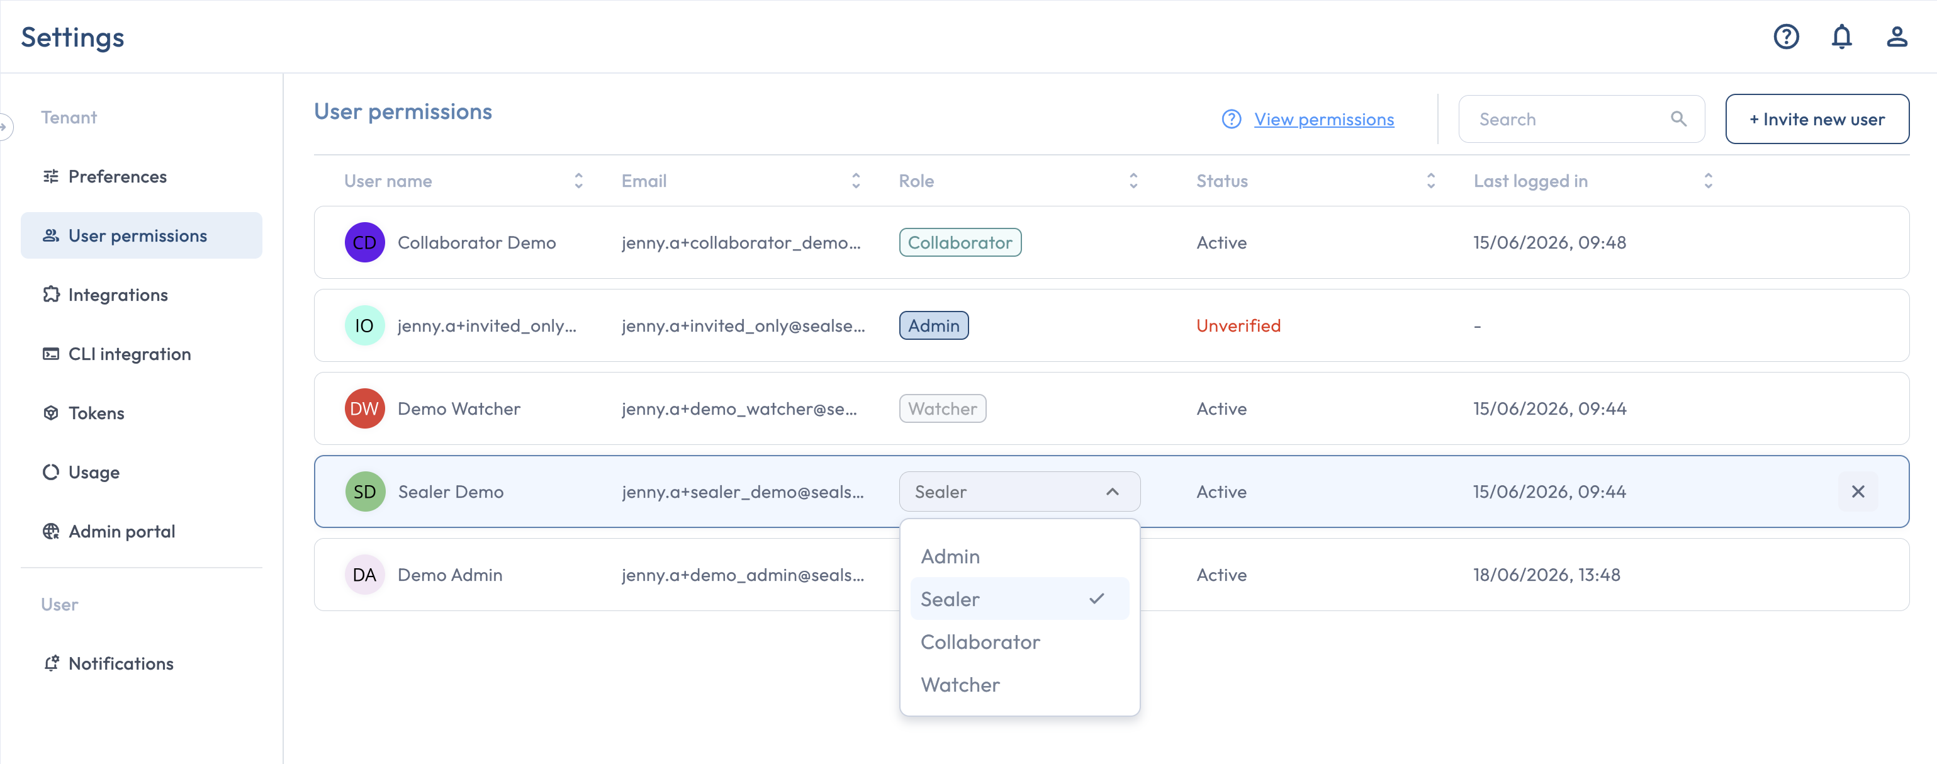Open Notifications in the sidebar
Screen dimensions: 1937x764
[142, 663]
